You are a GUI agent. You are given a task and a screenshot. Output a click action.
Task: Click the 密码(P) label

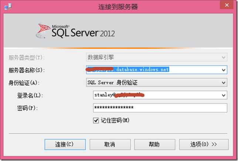tap(27, 108)
